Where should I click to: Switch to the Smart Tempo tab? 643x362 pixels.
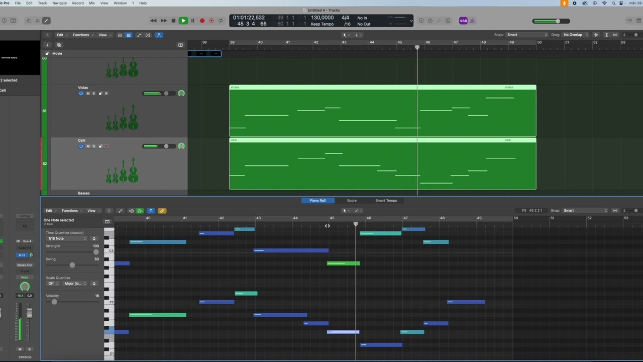click(386, 201)
